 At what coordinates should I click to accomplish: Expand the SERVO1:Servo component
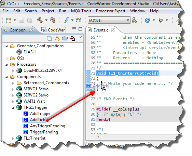click(13, 89)
